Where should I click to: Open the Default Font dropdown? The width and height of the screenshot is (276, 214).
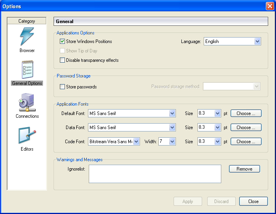point(172,113)
